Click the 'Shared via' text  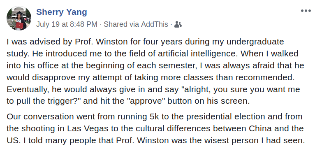coord(121,24)
